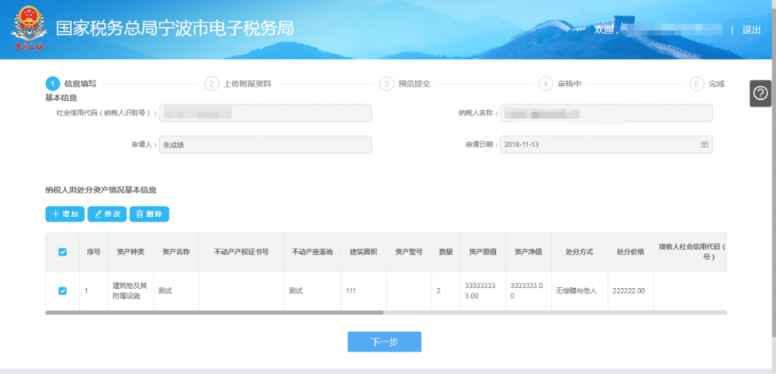
Task: Click the 增加 button
Action: click(65, 214)
